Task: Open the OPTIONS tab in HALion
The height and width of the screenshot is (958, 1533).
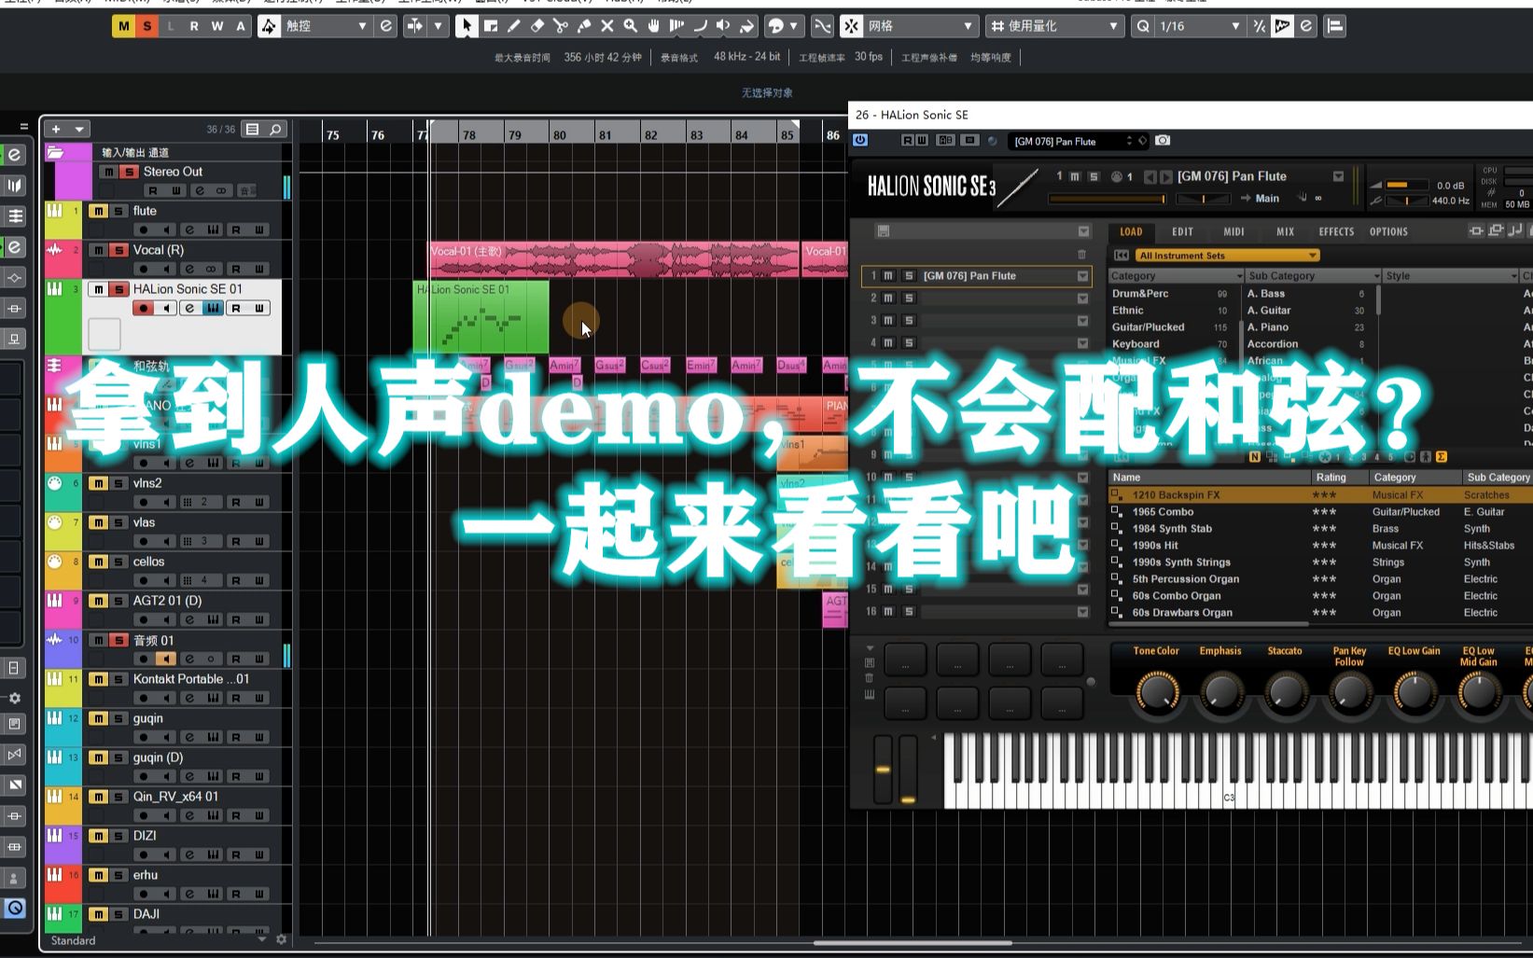Action: point(1388,231)
